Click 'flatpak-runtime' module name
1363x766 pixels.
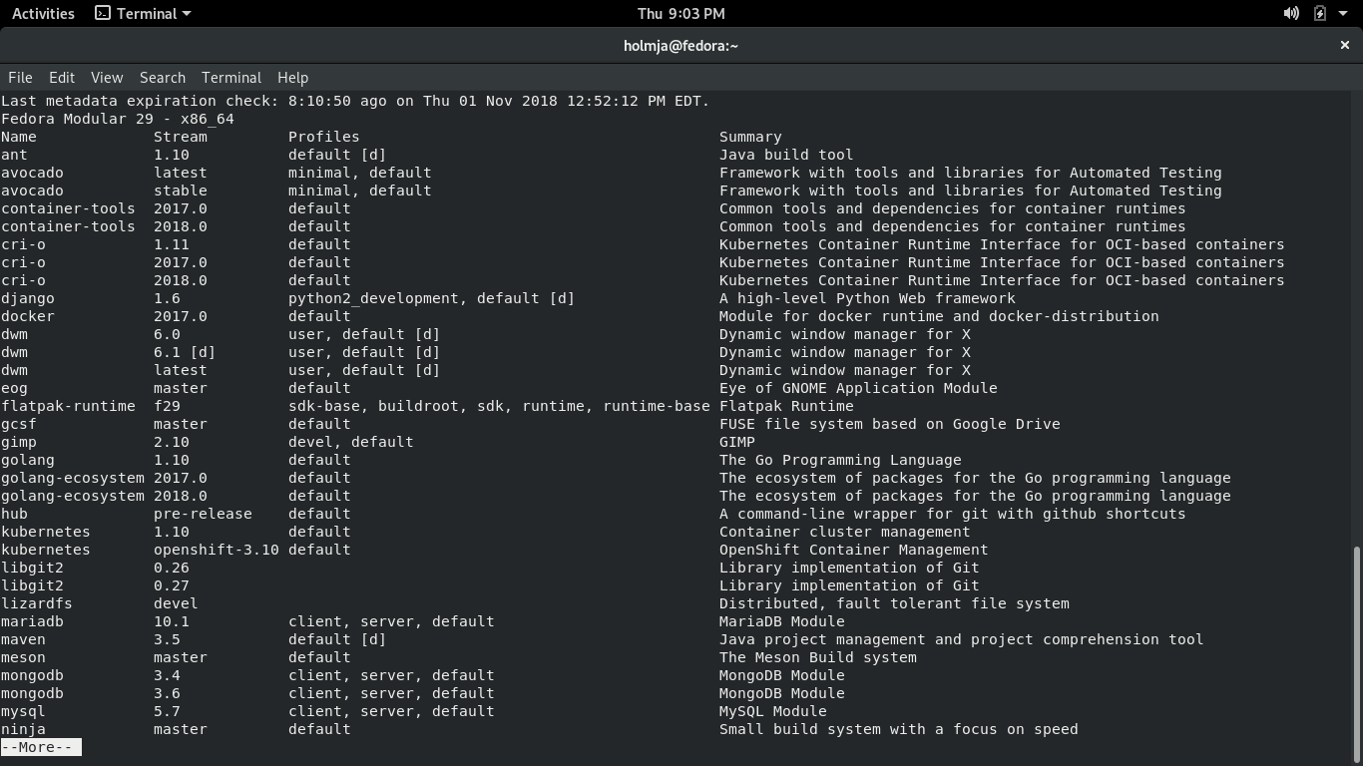click(x=68, y=406)
